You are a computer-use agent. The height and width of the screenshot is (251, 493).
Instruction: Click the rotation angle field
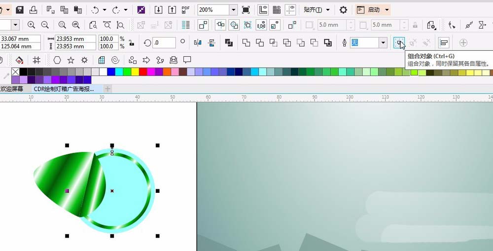click(x=164, y=43)
